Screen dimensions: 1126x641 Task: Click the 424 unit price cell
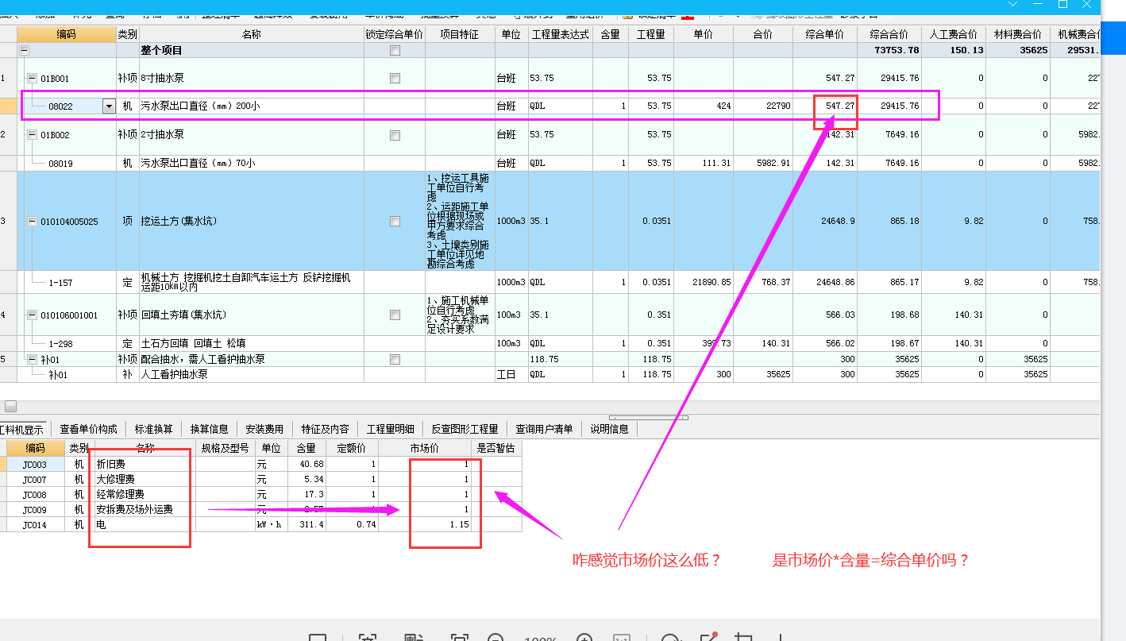point(704,106)
